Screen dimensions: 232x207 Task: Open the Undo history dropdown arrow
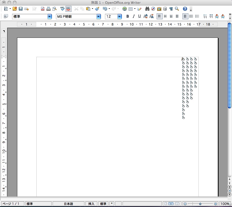[x=109, y=9]
